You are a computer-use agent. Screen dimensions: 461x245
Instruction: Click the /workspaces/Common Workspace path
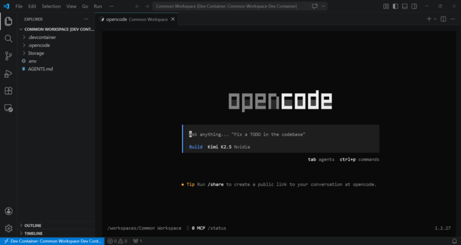pyautogui.click(x=144, y=228)
